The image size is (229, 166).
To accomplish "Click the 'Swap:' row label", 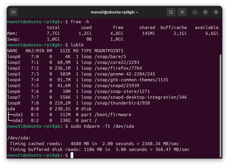I will point(13,39).
